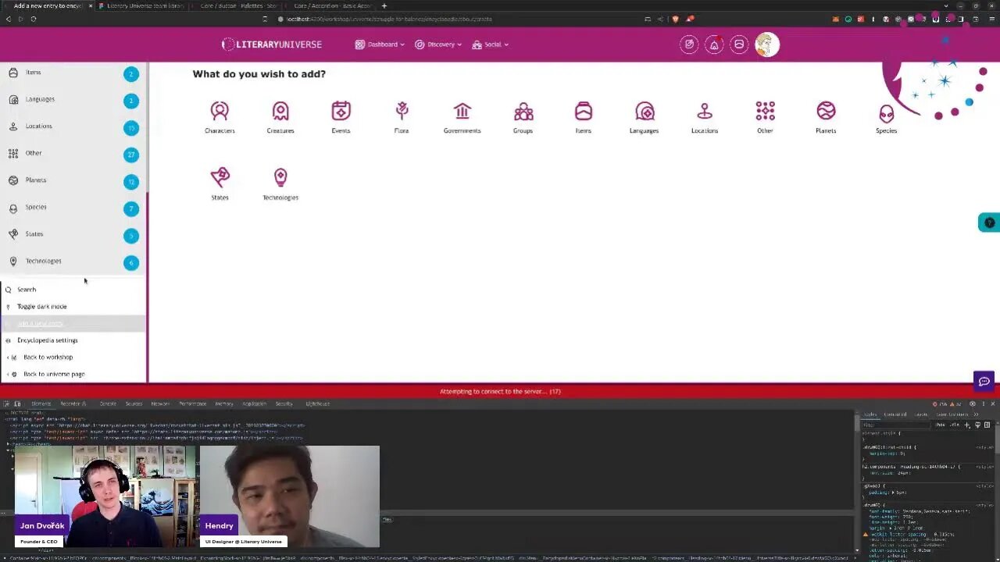Choose Creatures entry type icon
This screenshot has width=1000, height=562.
(280, 111)
